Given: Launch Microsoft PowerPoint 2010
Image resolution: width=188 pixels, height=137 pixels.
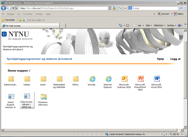Looking at the screenshot, I should point(140,83).
